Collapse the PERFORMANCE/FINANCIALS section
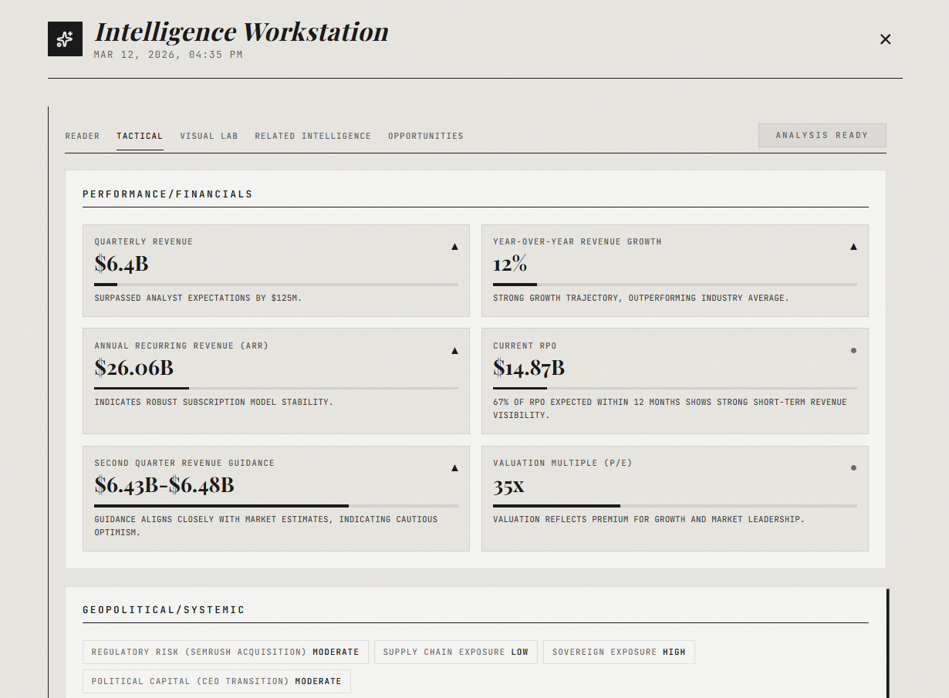 pos(167,194)
